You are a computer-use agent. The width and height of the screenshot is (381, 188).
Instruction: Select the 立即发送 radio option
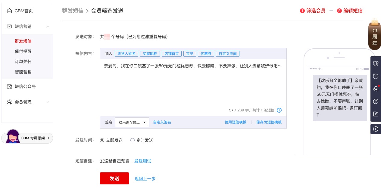coord(102,140)
